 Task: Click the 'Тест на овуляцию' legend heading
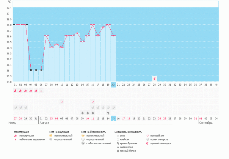coord(59,132)
